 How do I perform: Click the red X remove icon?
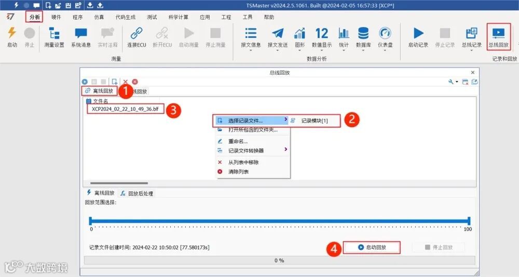click(x=125, y=82)
